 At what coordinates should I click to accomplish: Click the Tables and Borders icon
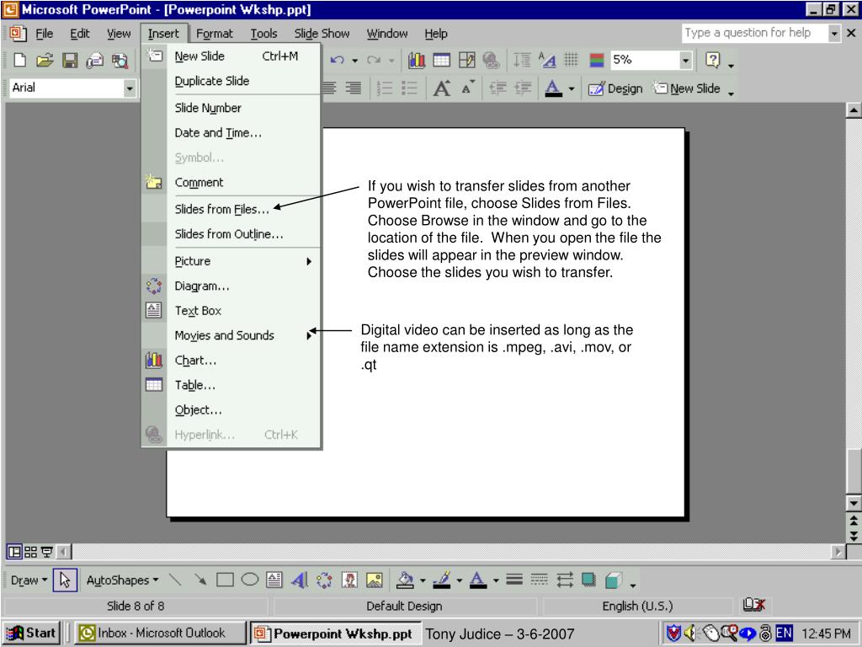[466, 60]
